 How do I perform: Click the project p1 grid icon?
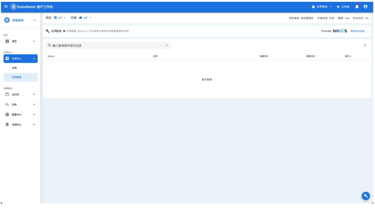click(55, 18)
